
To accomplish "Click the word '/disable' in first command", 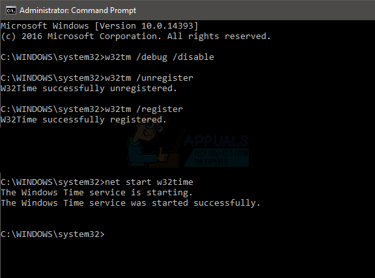I will (x=193, y=57).
